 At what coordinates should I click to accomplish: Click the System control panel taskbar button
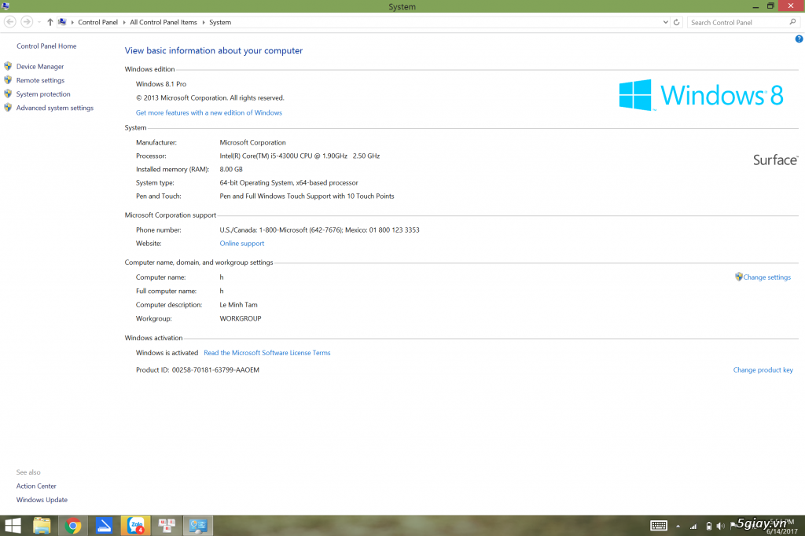pyautogui.click(x=198, y=526)
